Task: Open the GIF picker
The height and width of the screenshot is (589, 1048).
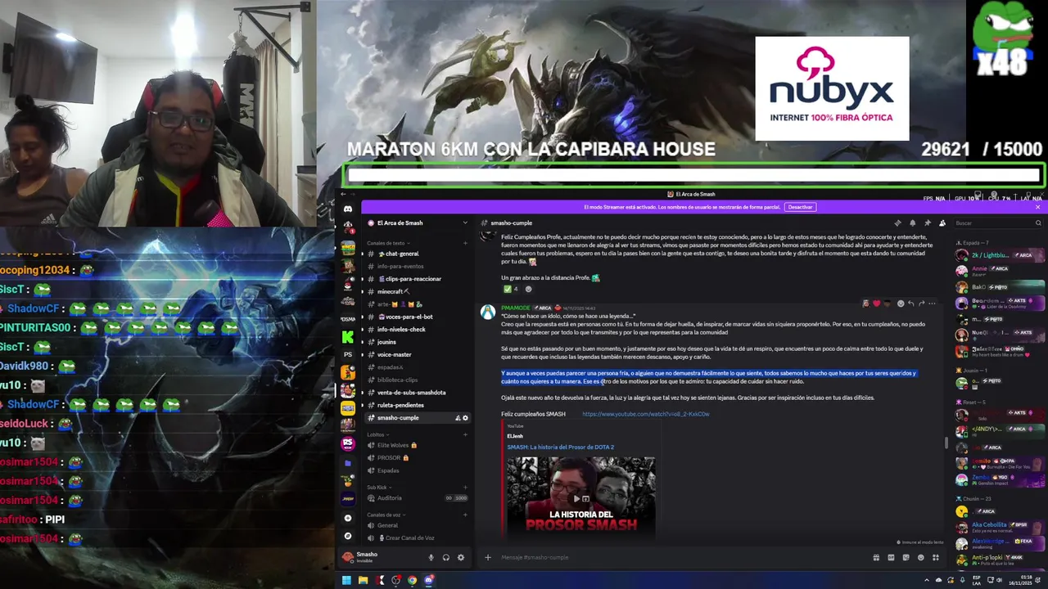Action: [891, 557]
